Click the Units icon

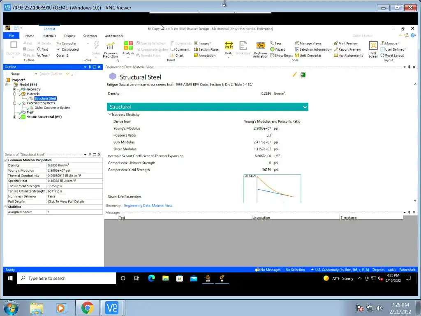[x=229, y=49]
